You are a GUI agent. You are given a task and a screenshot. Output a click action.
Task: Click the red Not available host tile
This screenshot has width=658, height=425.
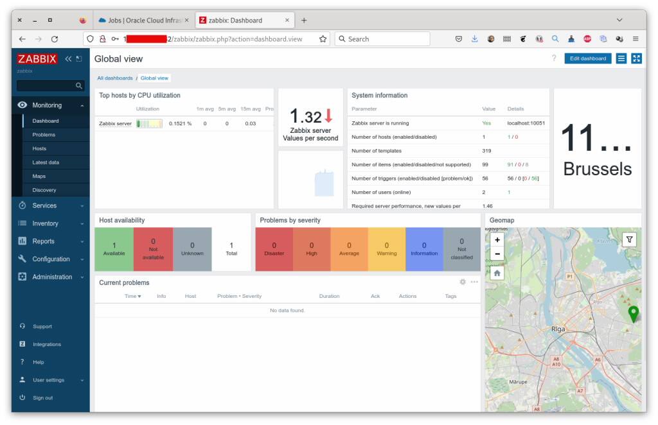(x=153, y=249)
